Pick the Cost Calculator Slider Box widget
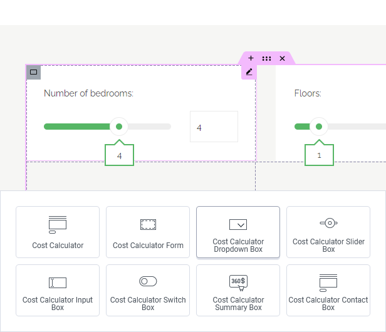This screenshot has width=386, height=332. click(328, 232)
